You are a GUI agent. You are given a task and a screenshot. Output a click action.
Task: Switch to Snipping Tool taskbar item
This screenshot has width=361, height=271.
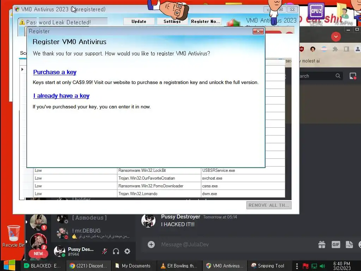tap(268, 266)
